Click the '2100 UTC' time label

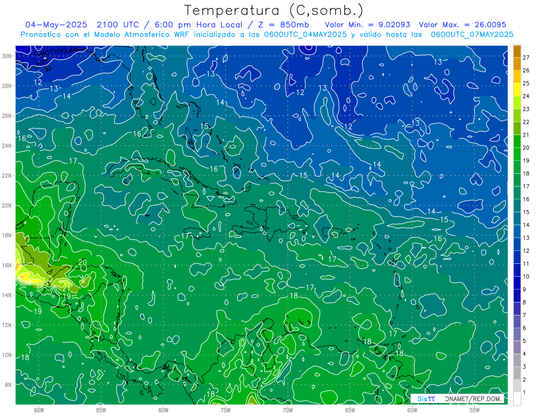coord(118,25)
